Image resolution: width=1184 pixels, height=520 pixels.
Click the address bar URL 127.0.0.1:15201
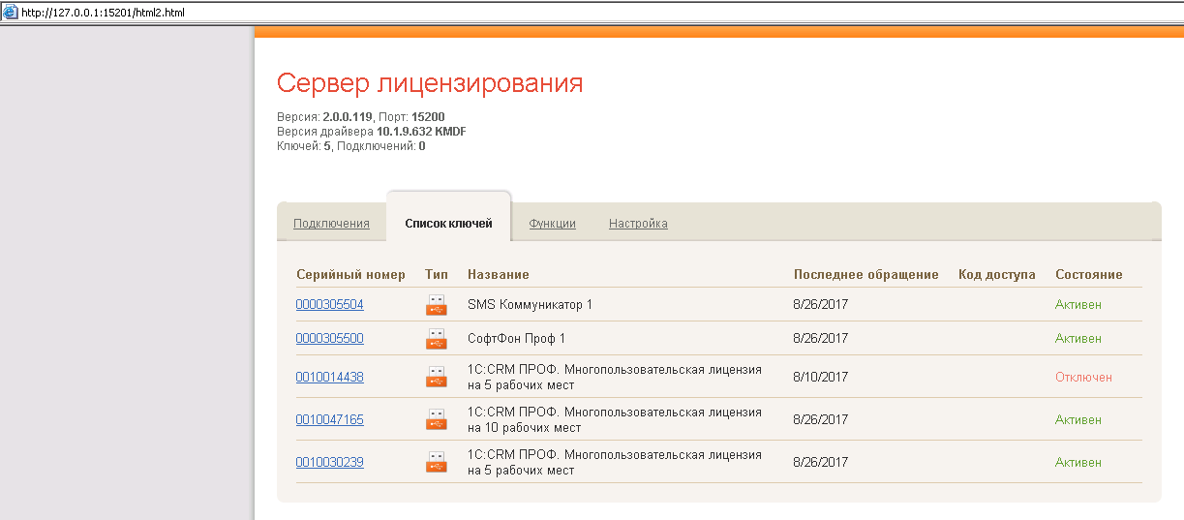tap(103, 14)
